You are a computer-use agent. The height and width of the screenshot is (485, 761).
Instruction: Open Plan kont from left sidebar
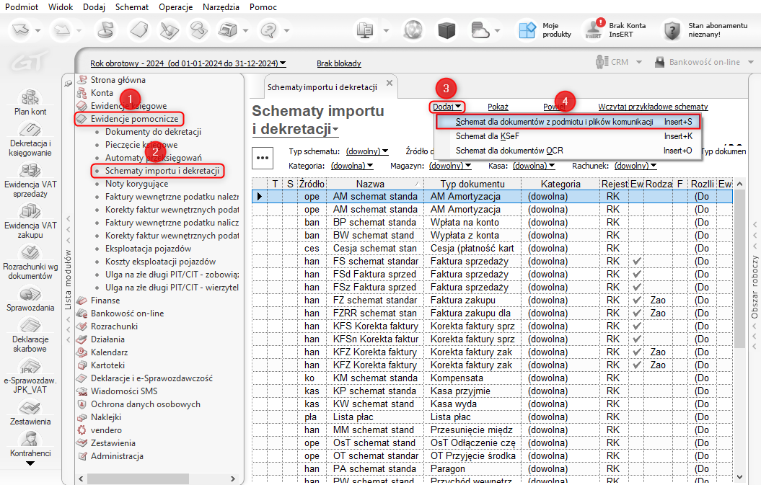click(x=30, y=99)
